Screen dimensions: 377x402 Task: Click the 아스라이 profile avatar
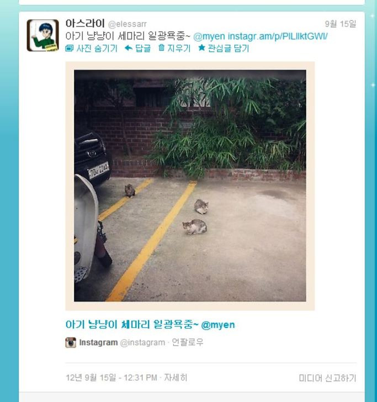click(43, 35)
